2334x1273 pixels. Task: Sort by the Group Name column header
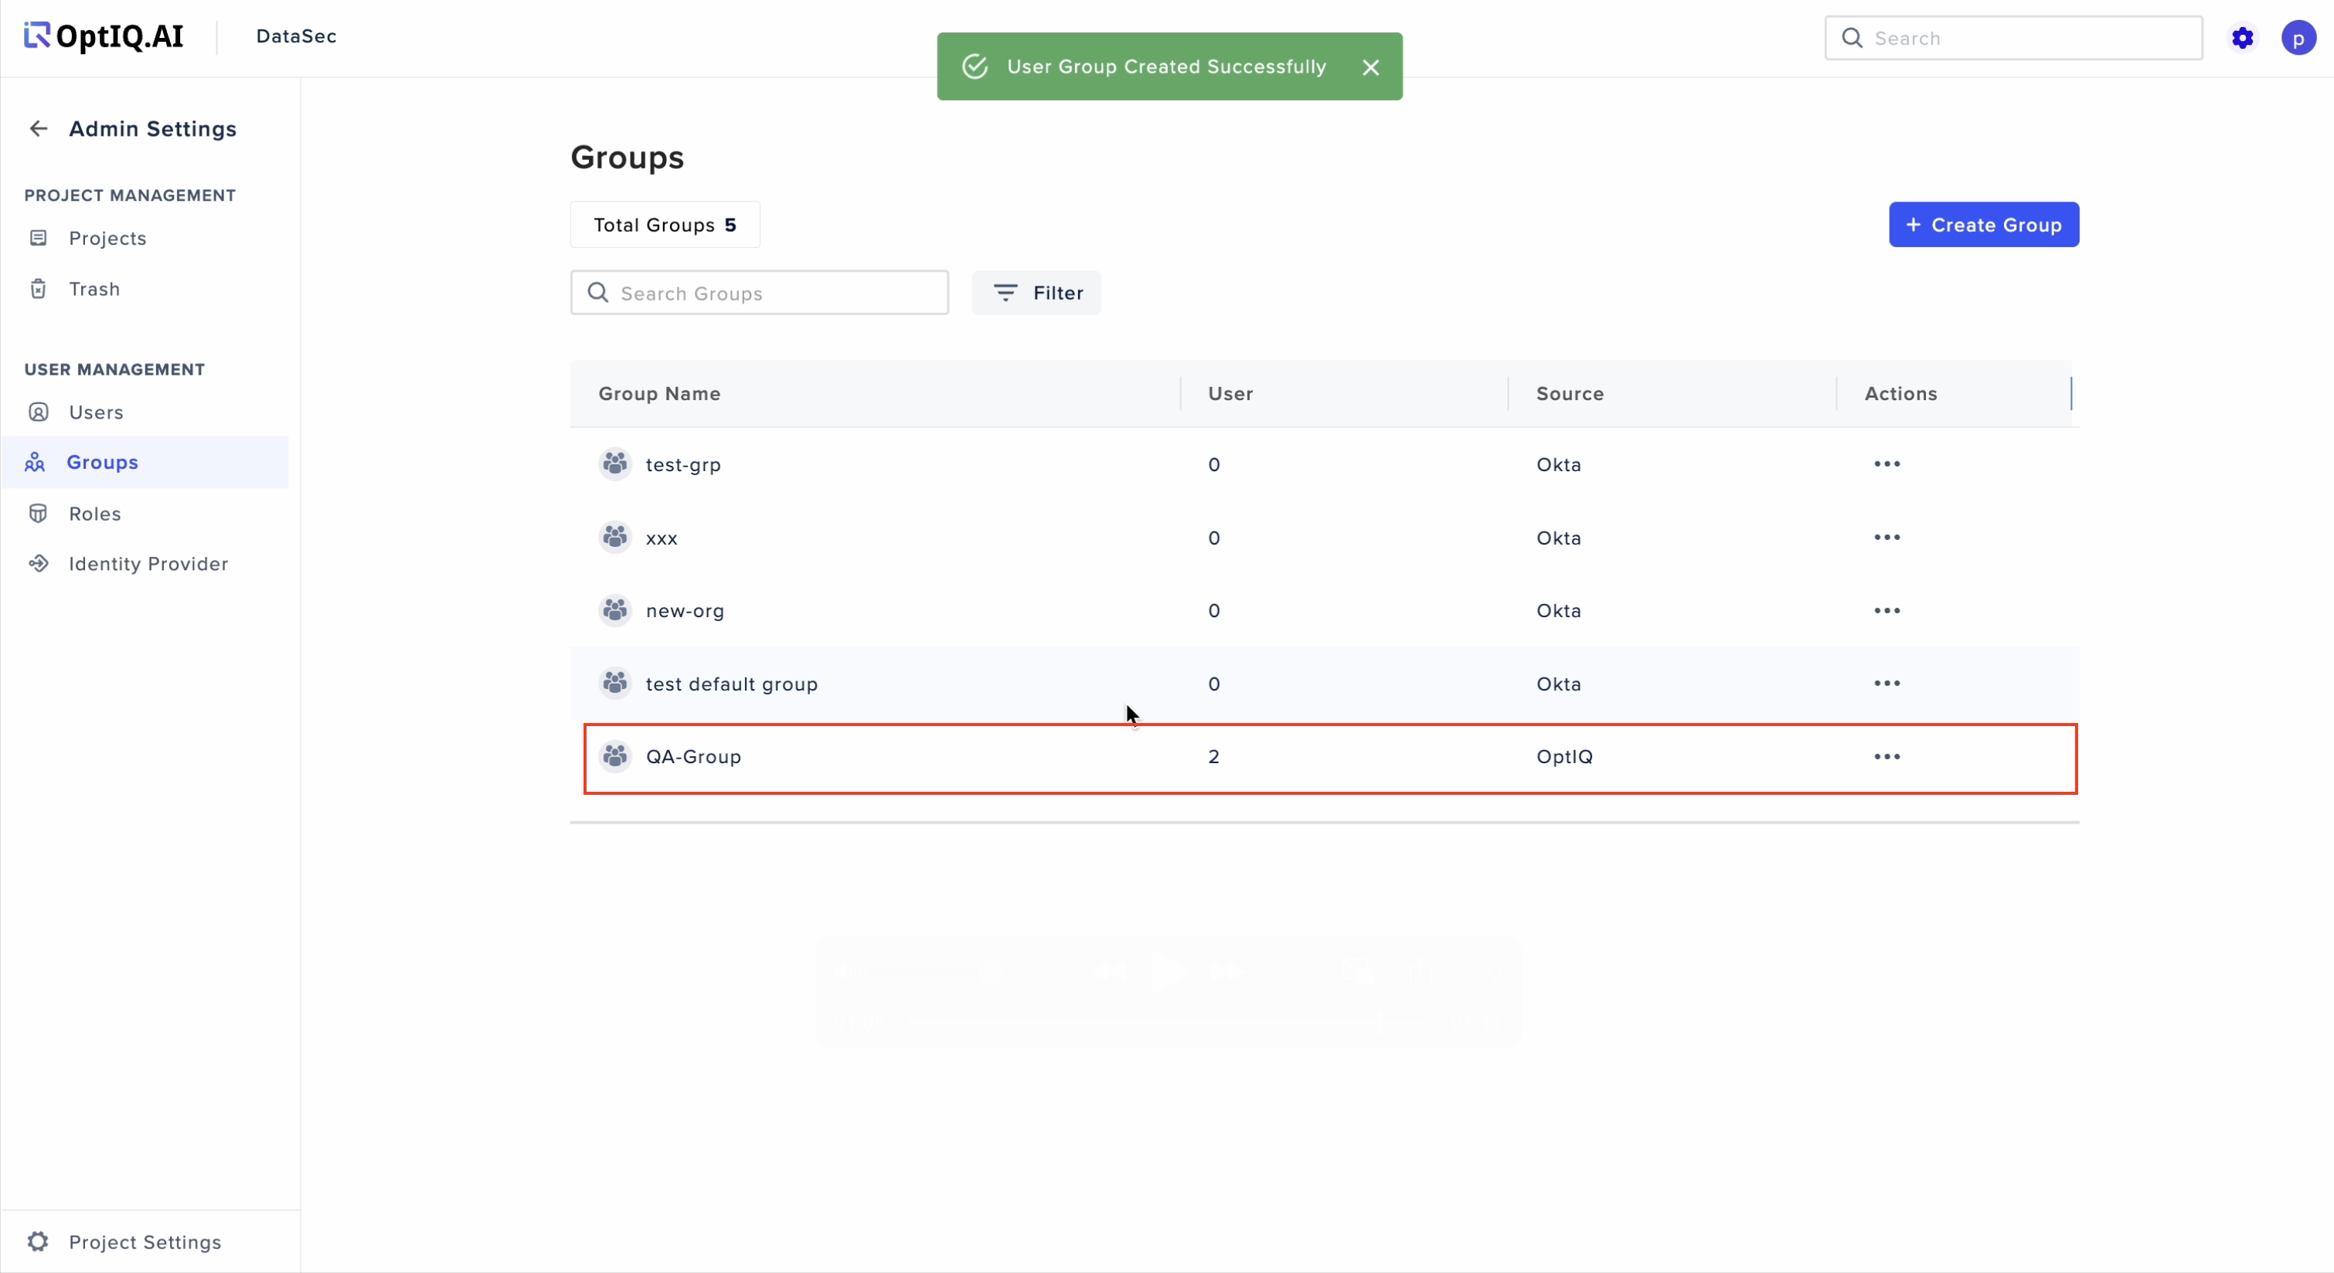click(659, 394)
